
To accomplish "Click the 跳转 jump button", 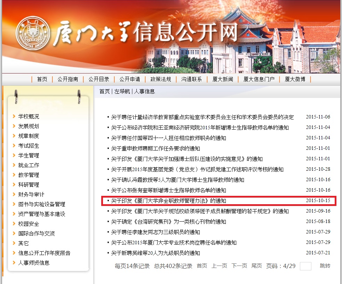I will tap(325, 266).
